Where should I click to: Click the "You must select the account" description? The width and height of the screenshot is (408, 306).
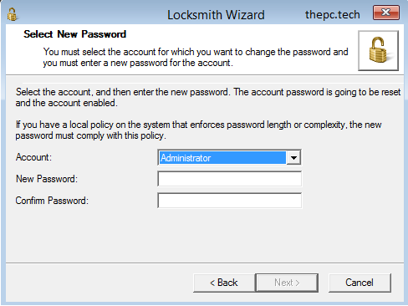point(196,57)
